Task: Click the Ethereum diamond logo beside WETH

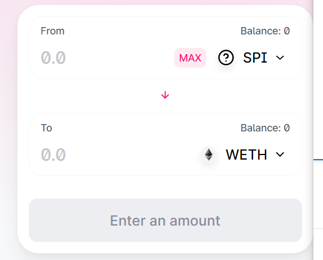Action: pos(209,155)
